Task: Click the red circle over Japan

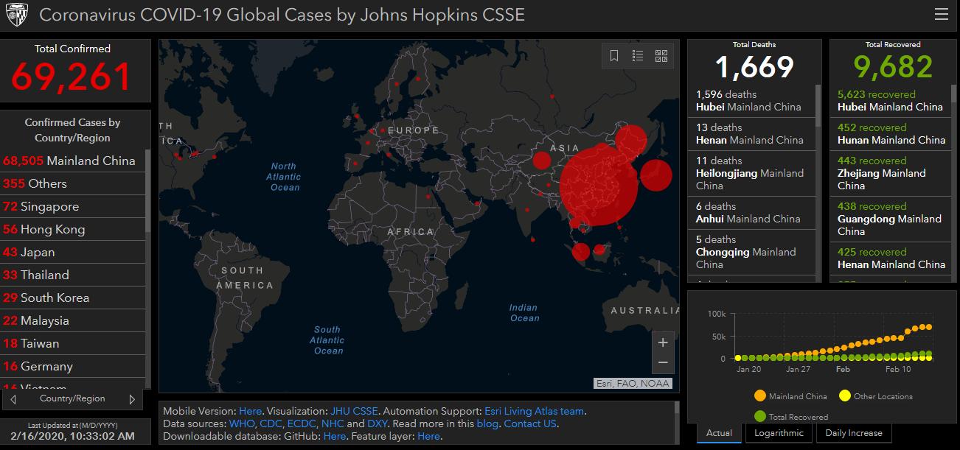Action: tap(656, 175)
